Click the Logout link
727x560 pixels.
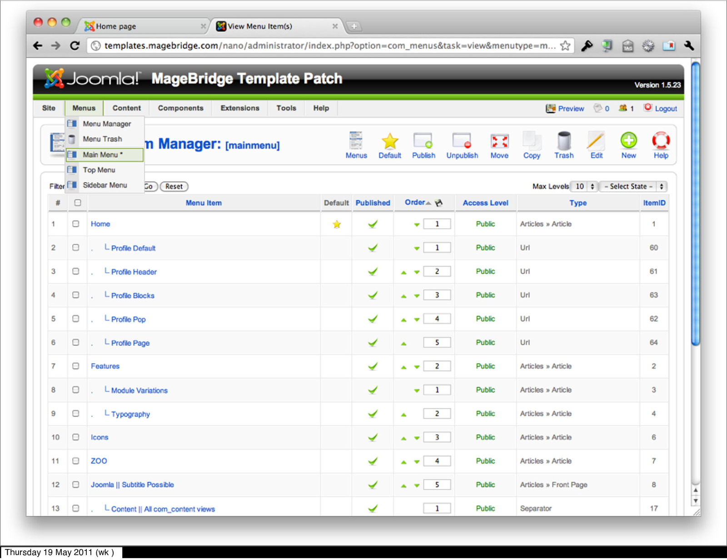click(660, 108)
